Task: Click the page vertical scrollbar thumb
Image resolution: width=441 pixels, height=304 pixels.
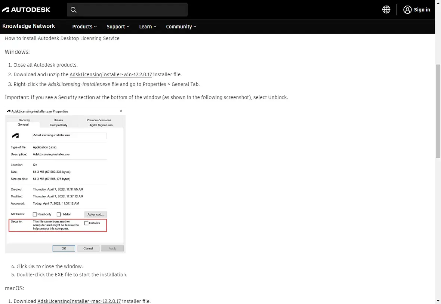Action: click(438, 111)
